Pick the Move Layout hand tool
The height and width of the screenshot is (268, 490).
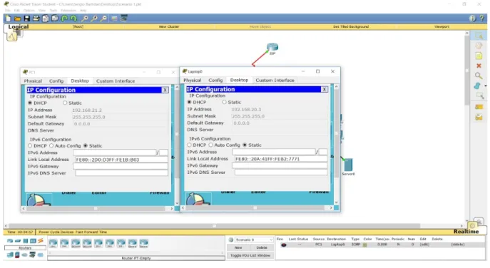click(479, 46)
